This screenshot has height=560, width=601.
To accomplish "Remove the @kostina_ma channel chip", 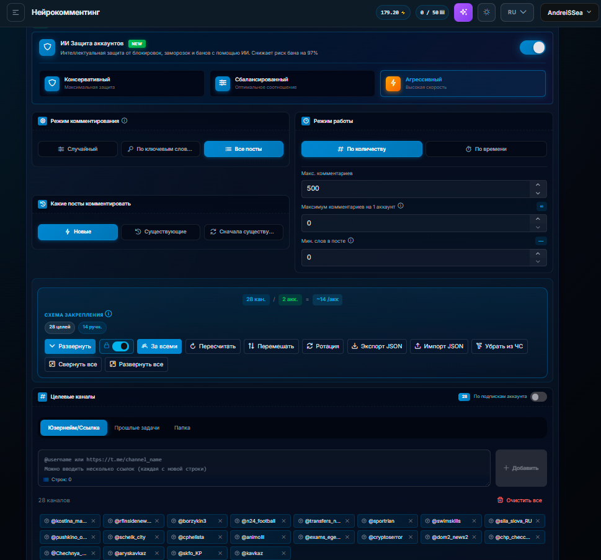I will pos(93,521).
